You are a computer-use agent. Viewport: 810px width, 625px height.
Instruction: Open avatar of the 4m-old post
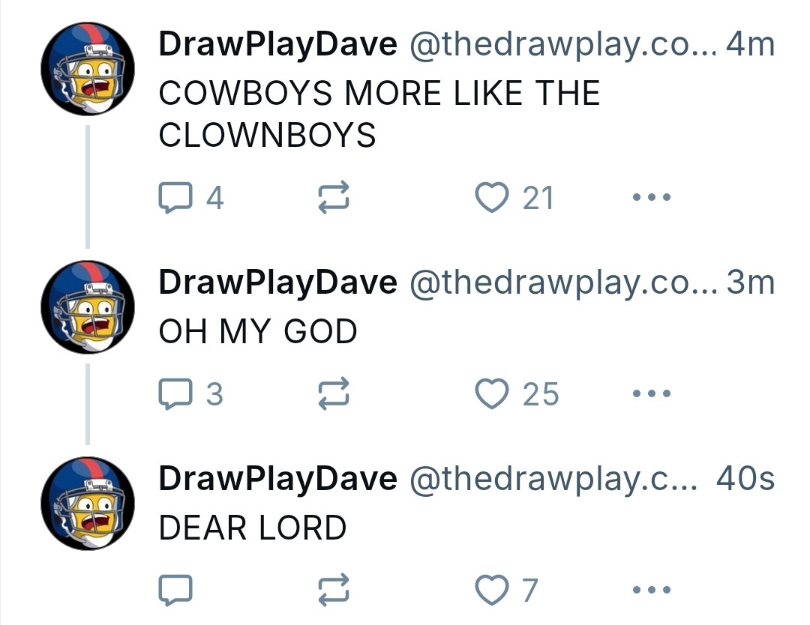click(88, 69)
